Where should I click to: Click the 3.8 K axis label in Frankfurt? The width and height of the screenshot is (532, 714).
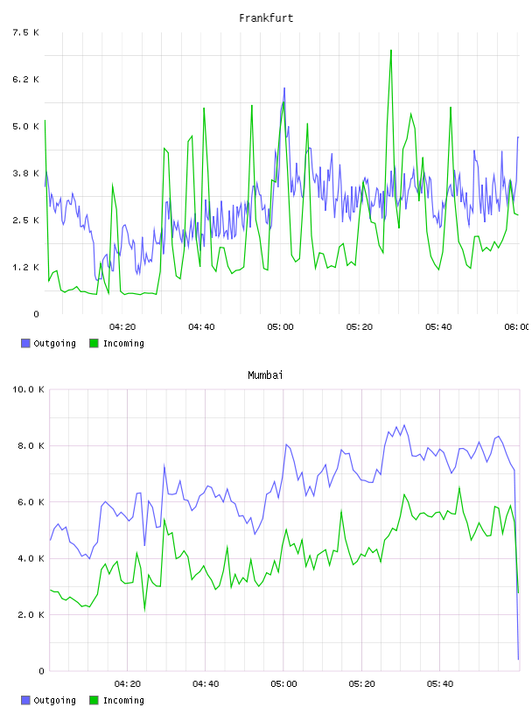coord(26,173)
